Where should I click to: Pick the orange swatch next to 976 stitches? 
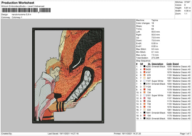[x=144, y=75]
